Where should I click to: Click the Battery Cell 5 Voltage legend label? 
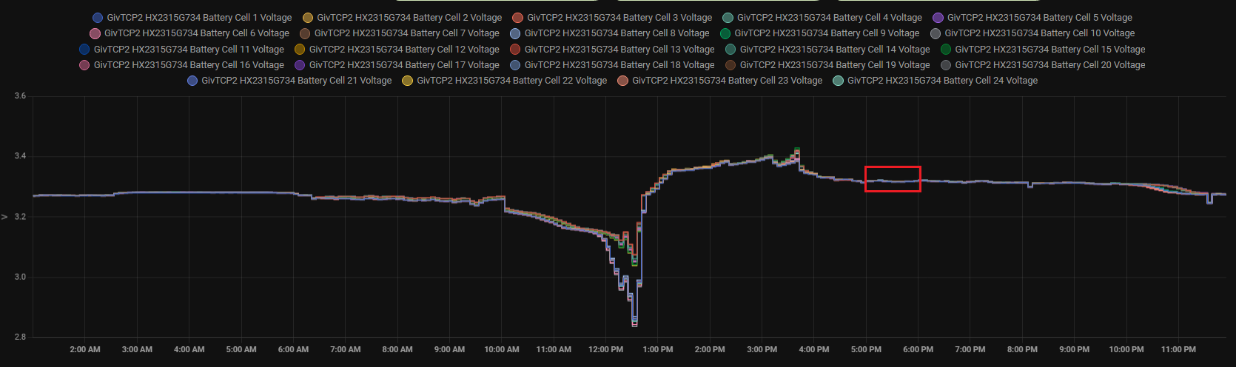tap(1039, 18)
